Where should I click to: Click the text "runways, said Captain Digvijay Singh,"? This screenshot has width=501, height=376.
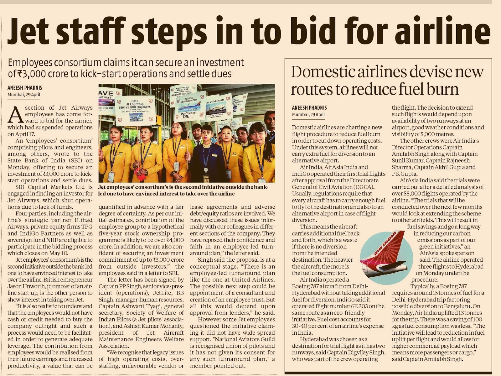(x=338, y=352)
